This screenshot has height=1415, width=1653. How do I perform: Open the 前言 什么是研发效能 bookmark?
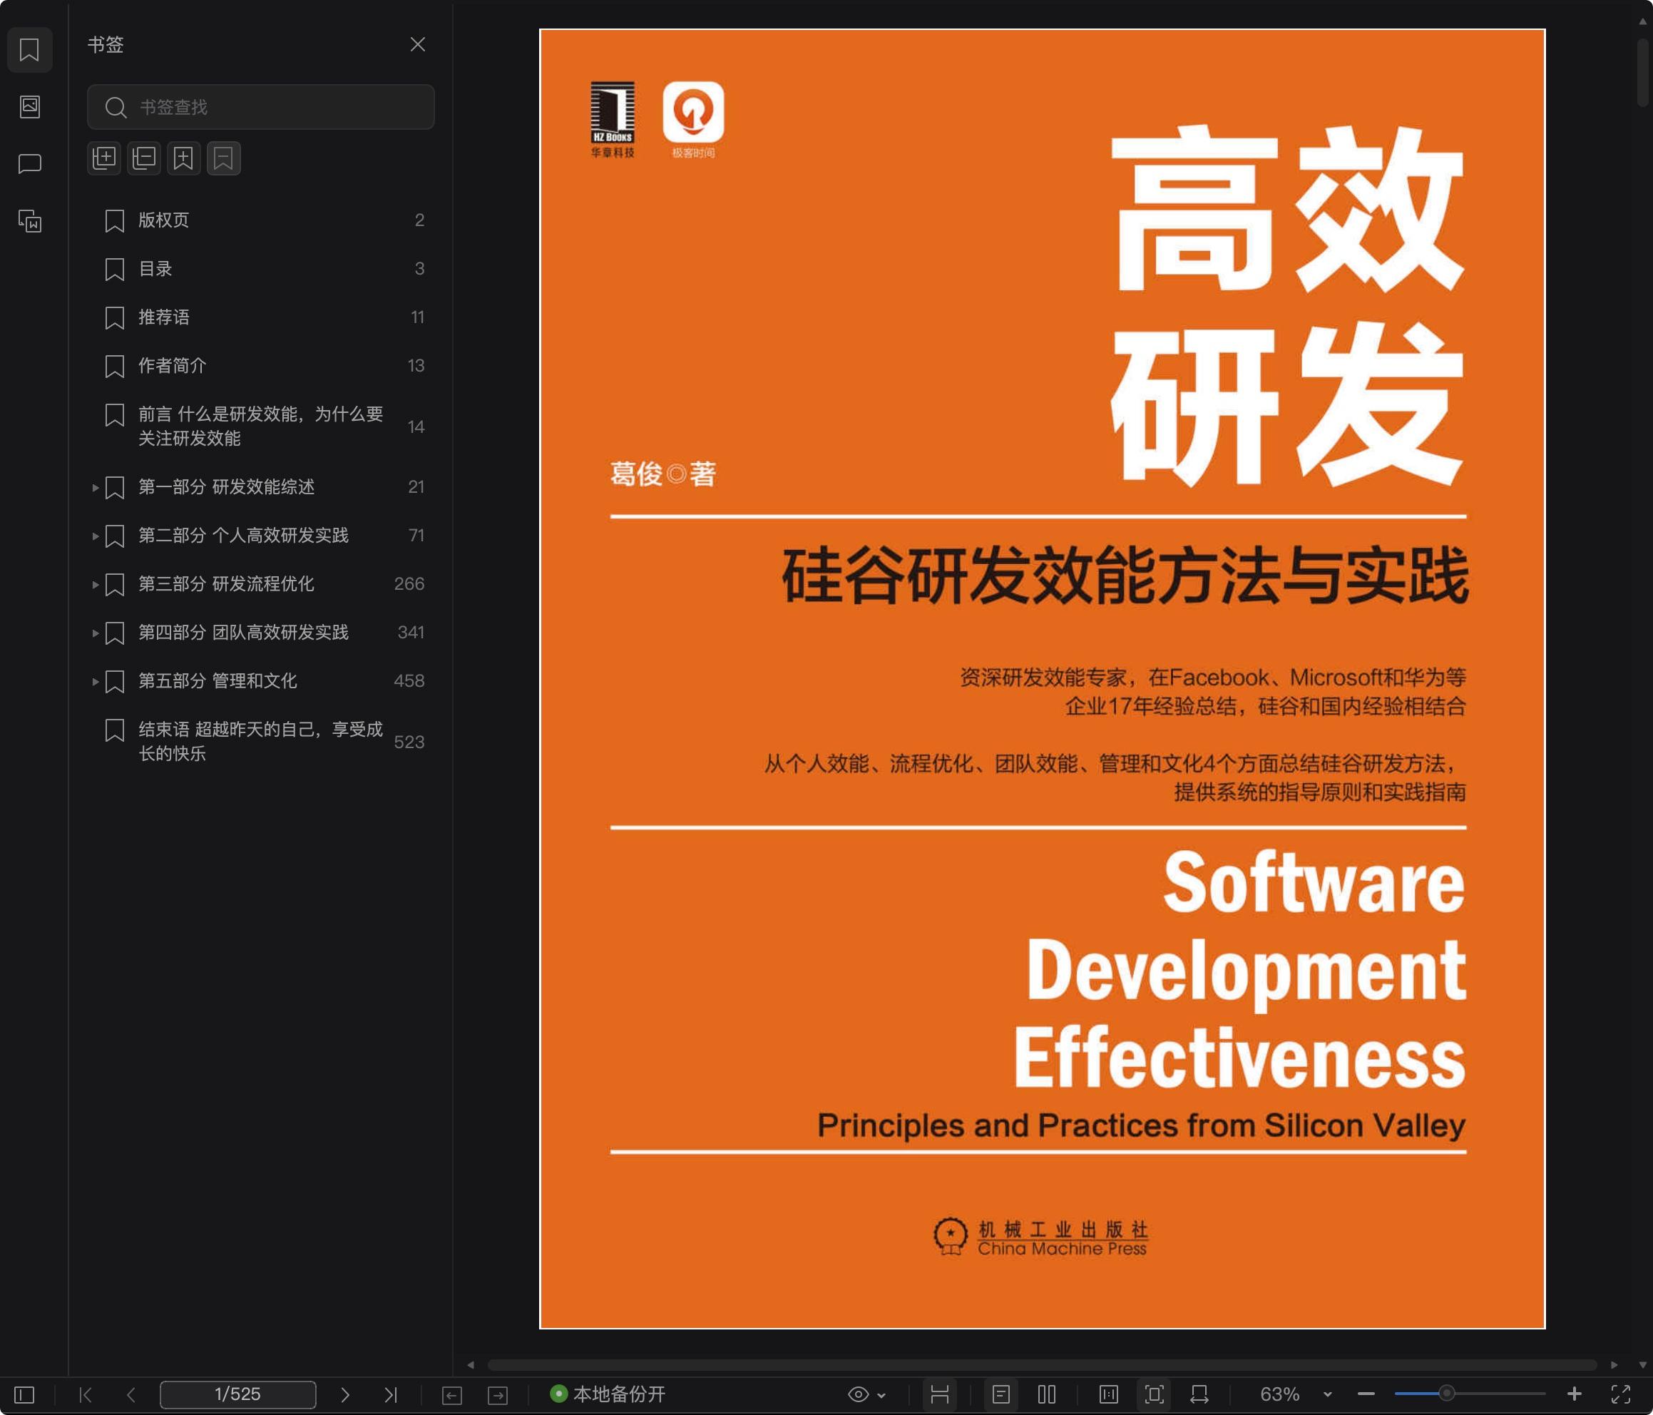(x=261, y=426)
